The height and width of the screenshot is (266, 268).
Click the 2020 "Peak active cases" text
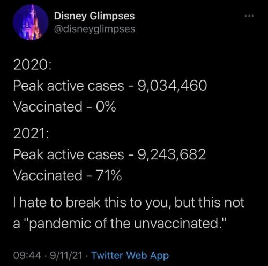click(69, 86)
